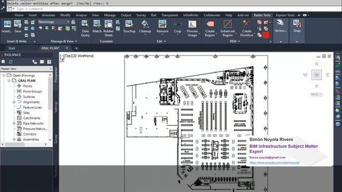Select Corridors in the Prospector tree
This screenshot has height=192, width=342.
[x=30, y=134]
